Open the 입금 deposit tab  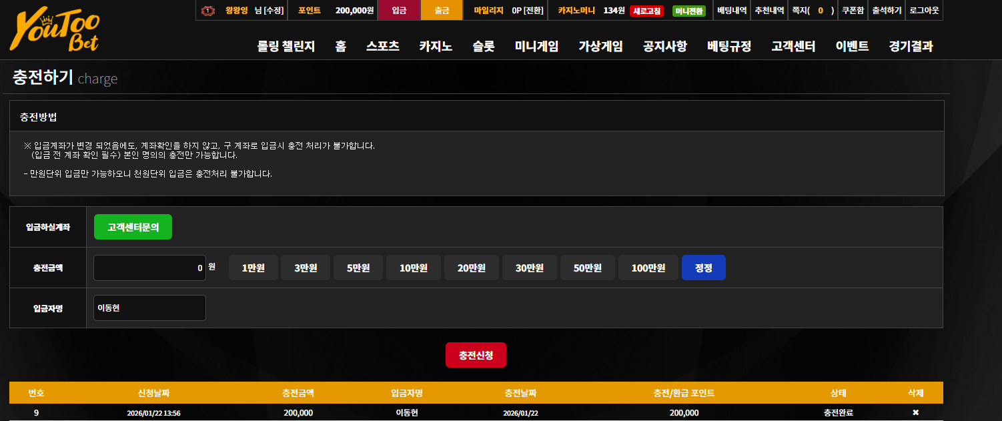[399, 11]
